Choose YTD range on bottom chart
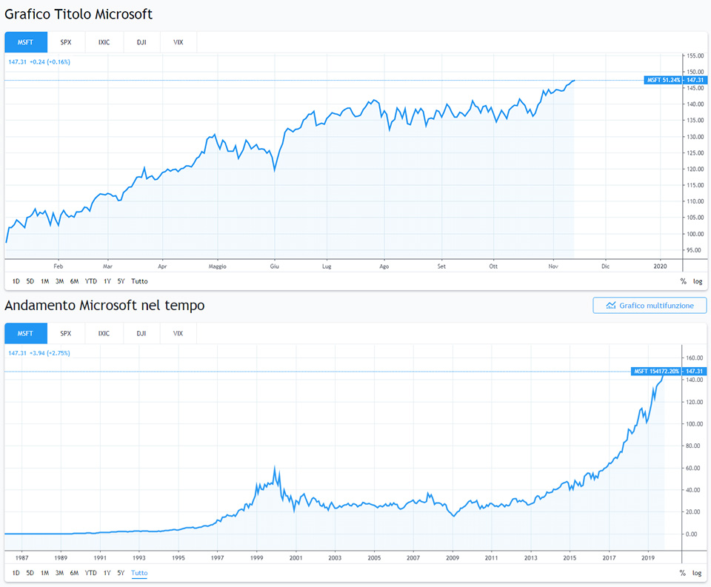This screenshot has width=711, height=587. (x=91, y=573)
